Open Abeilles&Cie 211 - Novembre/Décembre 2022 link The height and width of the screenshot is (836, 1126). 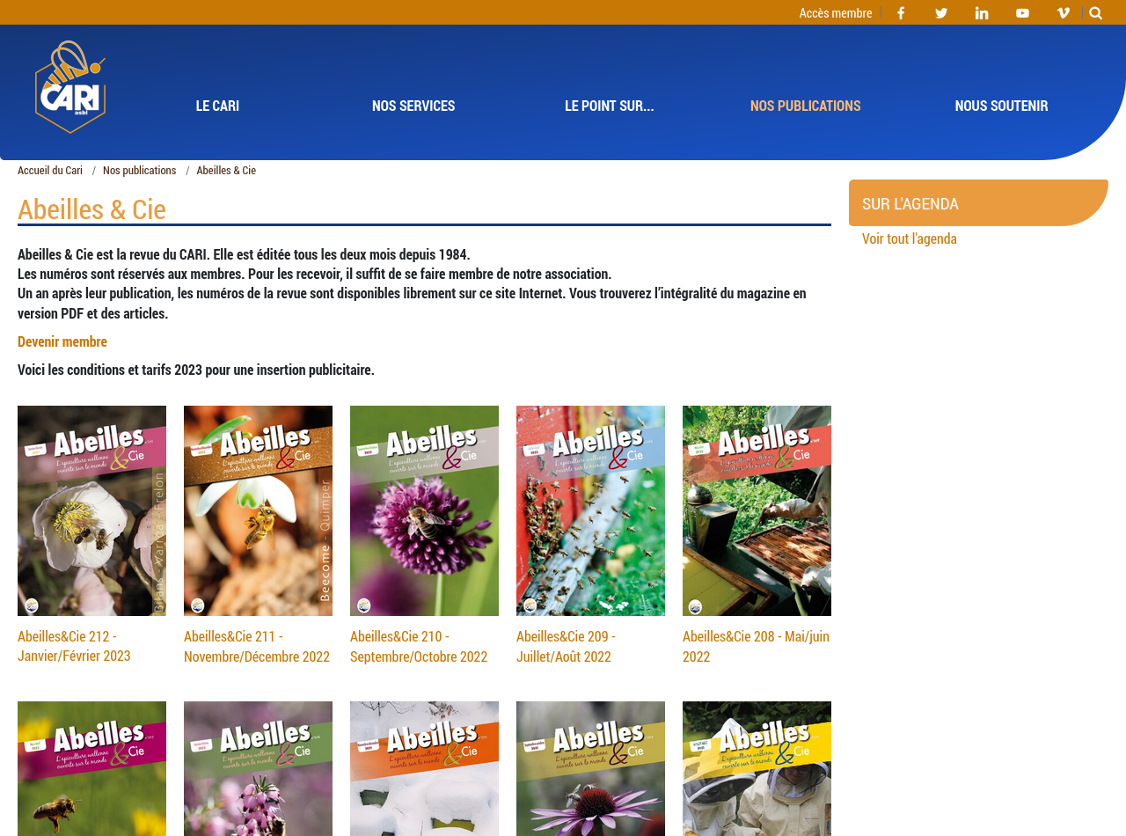click(x=257, y=646)
